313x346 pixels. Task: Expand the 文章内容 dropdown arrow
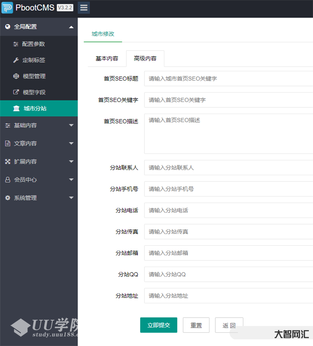click(71, 144)
